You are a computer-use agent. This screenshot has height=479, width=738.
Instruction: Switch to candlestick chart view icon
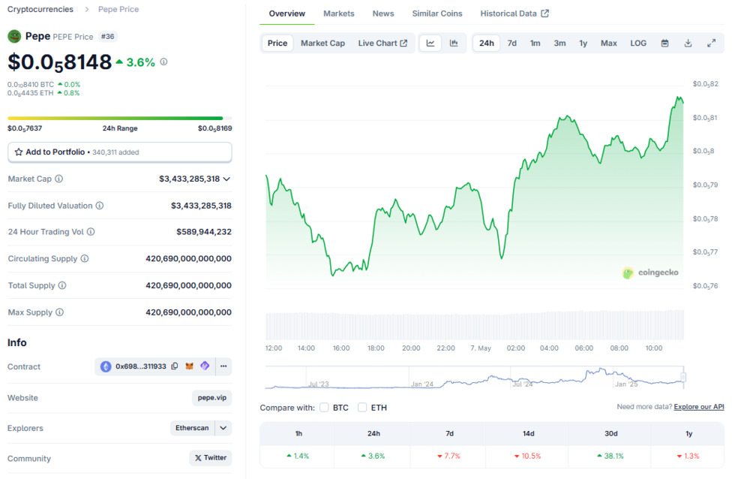pyautogui.click(x=454, y=44)
